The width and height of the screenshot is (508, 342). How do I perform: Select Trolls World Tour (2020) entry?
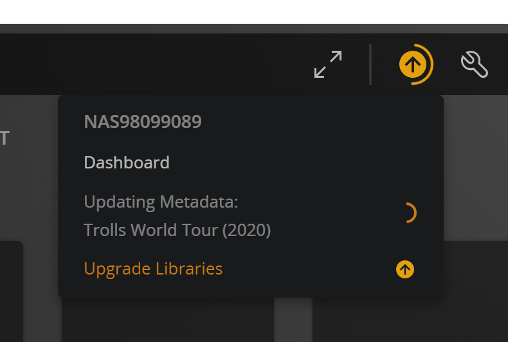177,230
